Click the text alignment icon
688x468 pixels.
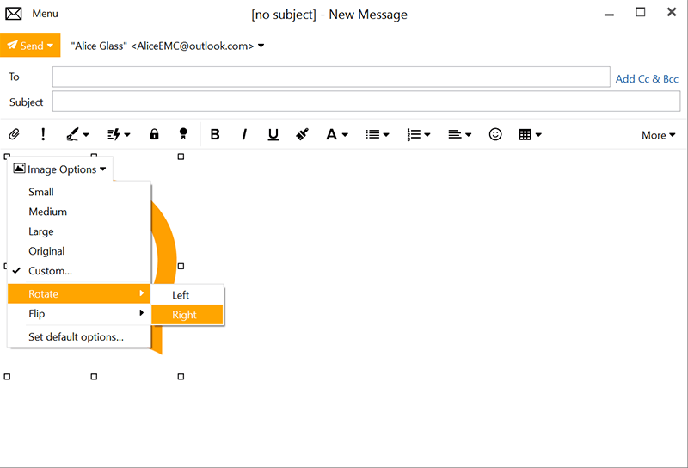coord(455,134)
